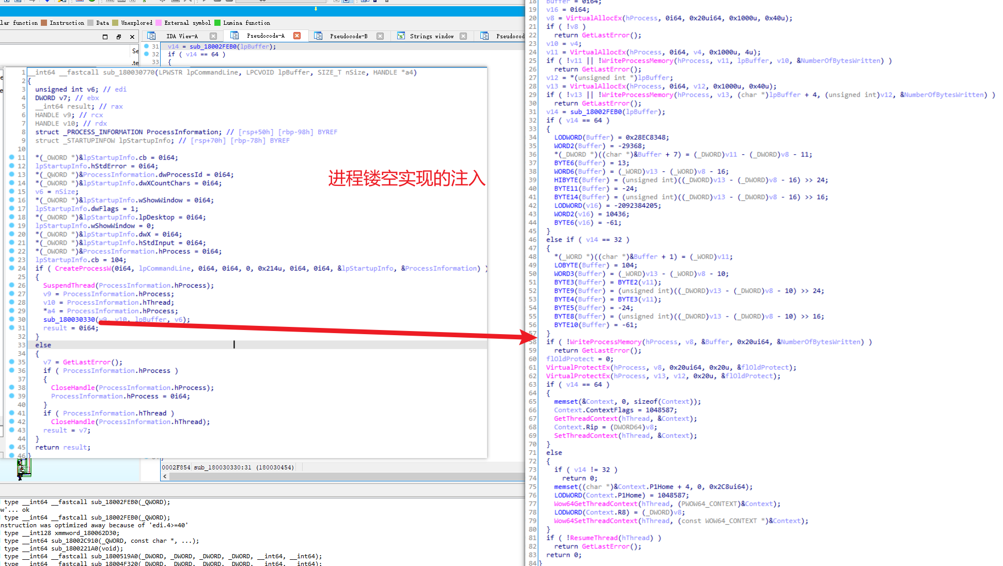Switch to IDA View-A tab

(182, 36)
